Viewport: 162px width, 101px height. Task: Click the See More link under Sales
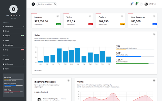(38, 71)
